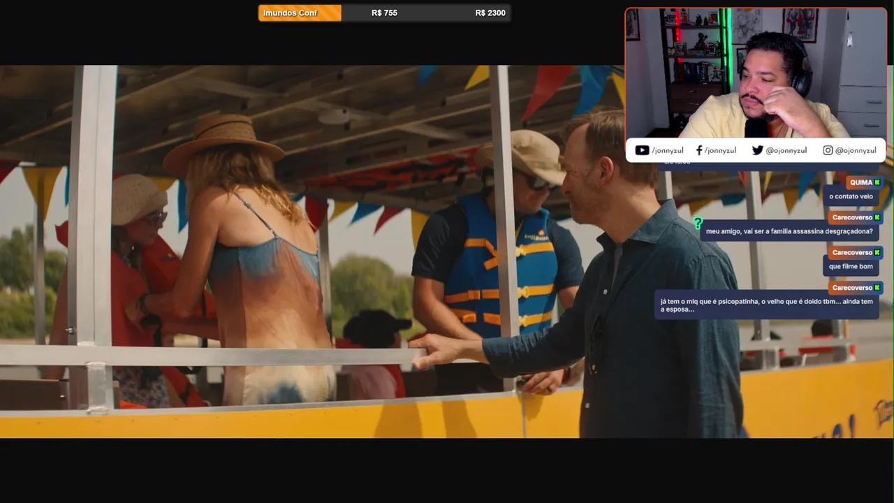Viewport: 894px width, 503px height.
Task: Click the orange 'Imundos Conf' goal label
Action: point(300,13)
